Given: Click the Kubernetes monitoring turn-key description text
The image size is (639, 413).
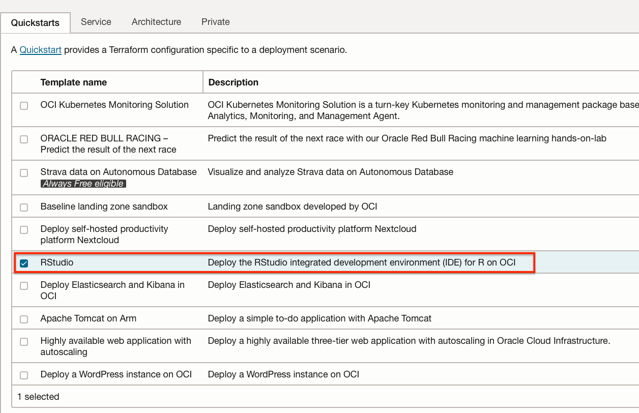Looking at the screenshot, I should click(x=423, y=110).
